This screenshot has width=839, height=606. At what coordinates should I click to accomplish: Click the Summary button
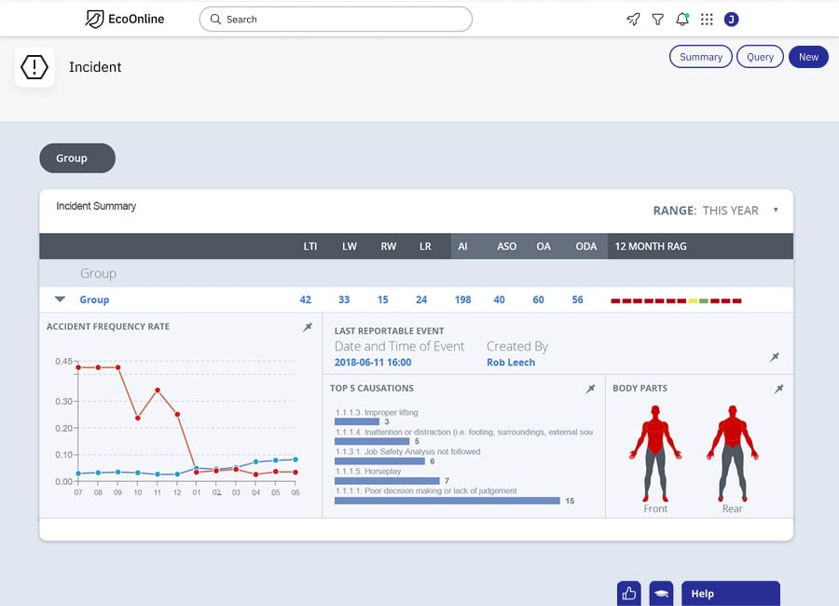pyautogui.click(x=701, y=57)
